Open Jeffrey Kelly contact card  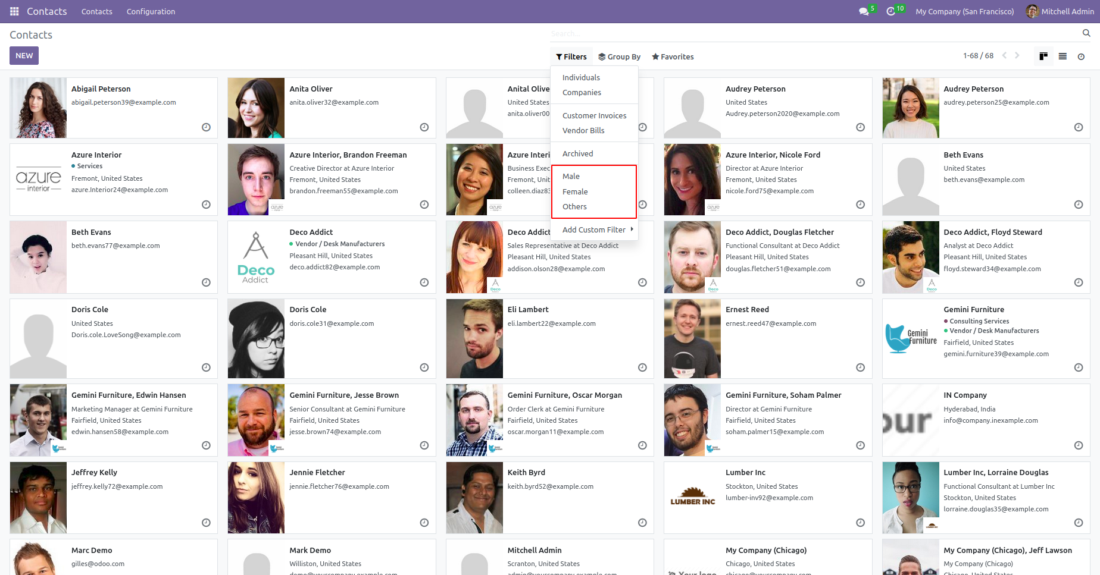pos(114,498)
